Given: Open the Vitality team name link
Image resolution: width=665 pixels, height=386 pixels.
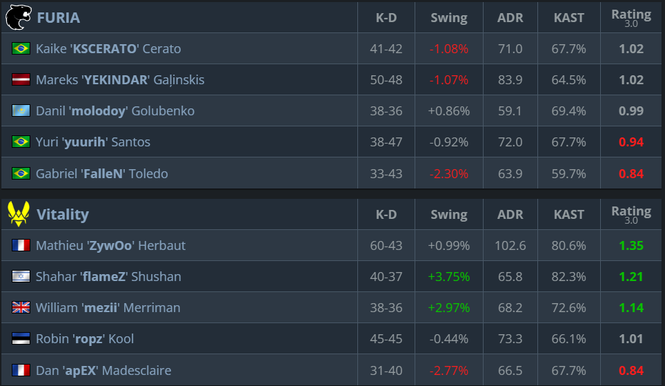Looking at the screenshot, I should coord(62,214).
